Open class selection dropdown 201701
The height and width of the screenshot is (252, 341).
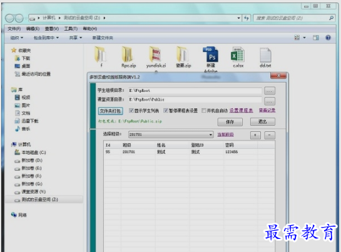[x=171, y=134]
